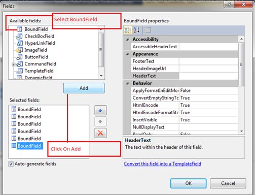Collapse the Appearance property category

point(128,54)
